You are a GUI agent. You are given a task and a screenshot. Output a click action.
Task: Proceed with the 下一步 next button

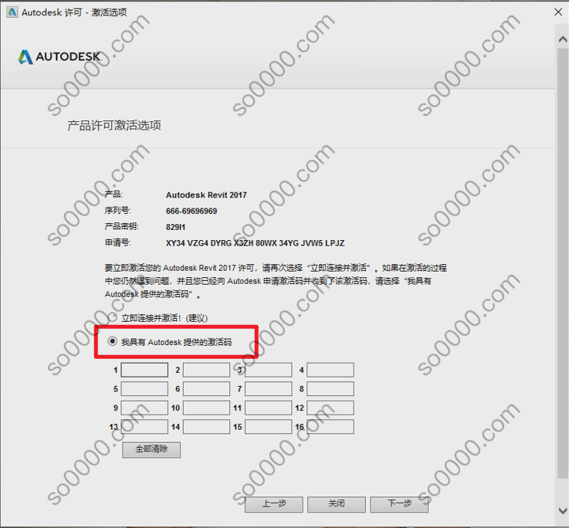point(399,503)
